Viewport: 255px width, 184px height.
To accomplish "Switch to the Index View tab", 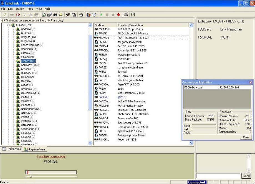I will click(12, 149).
